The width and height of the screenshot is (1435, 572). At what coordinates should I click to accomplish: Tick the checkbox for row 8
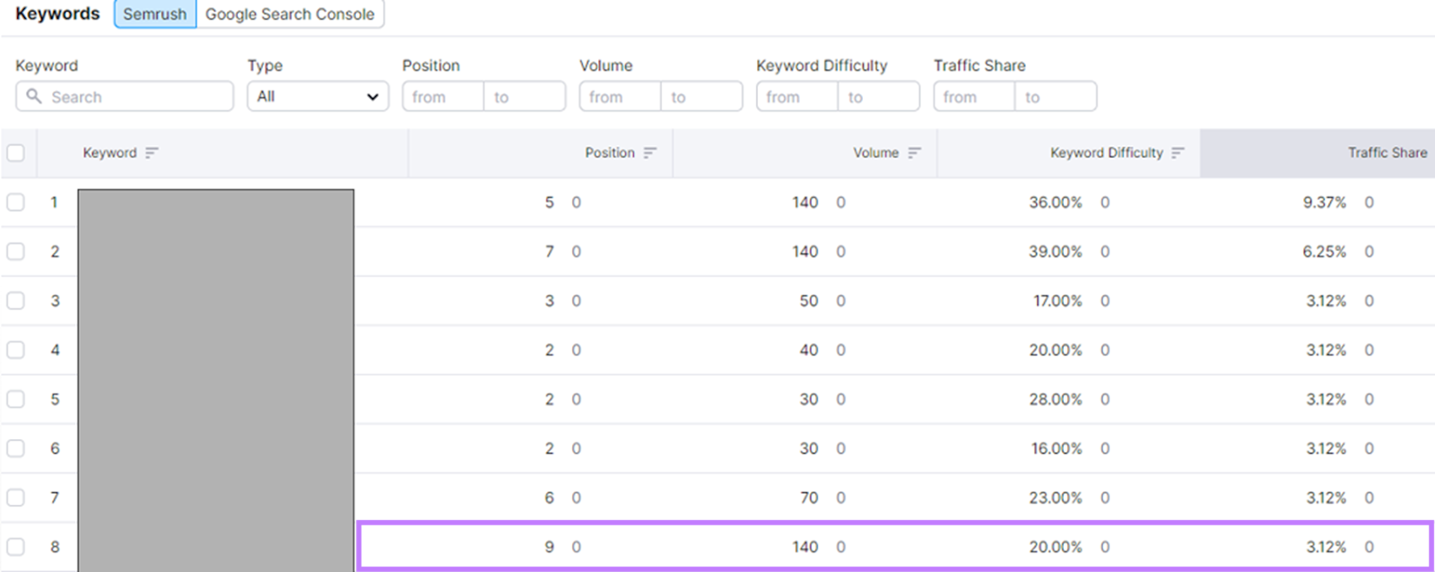pyautogui.click(x=16, y=547)
